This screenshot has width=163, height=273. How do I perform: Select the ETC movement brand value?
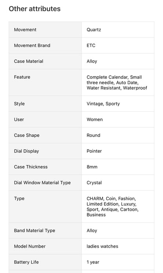[91, 45]
